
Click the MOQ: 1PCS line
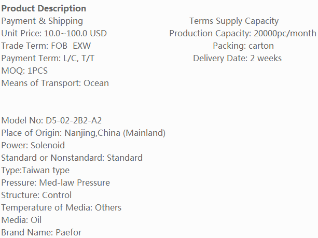(25, 71)
